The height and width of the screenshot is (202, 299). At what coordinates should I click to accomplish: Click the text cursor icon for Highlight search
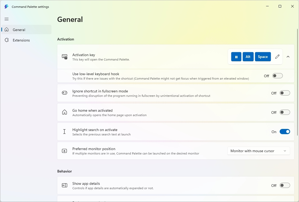(x=65, y=132)
